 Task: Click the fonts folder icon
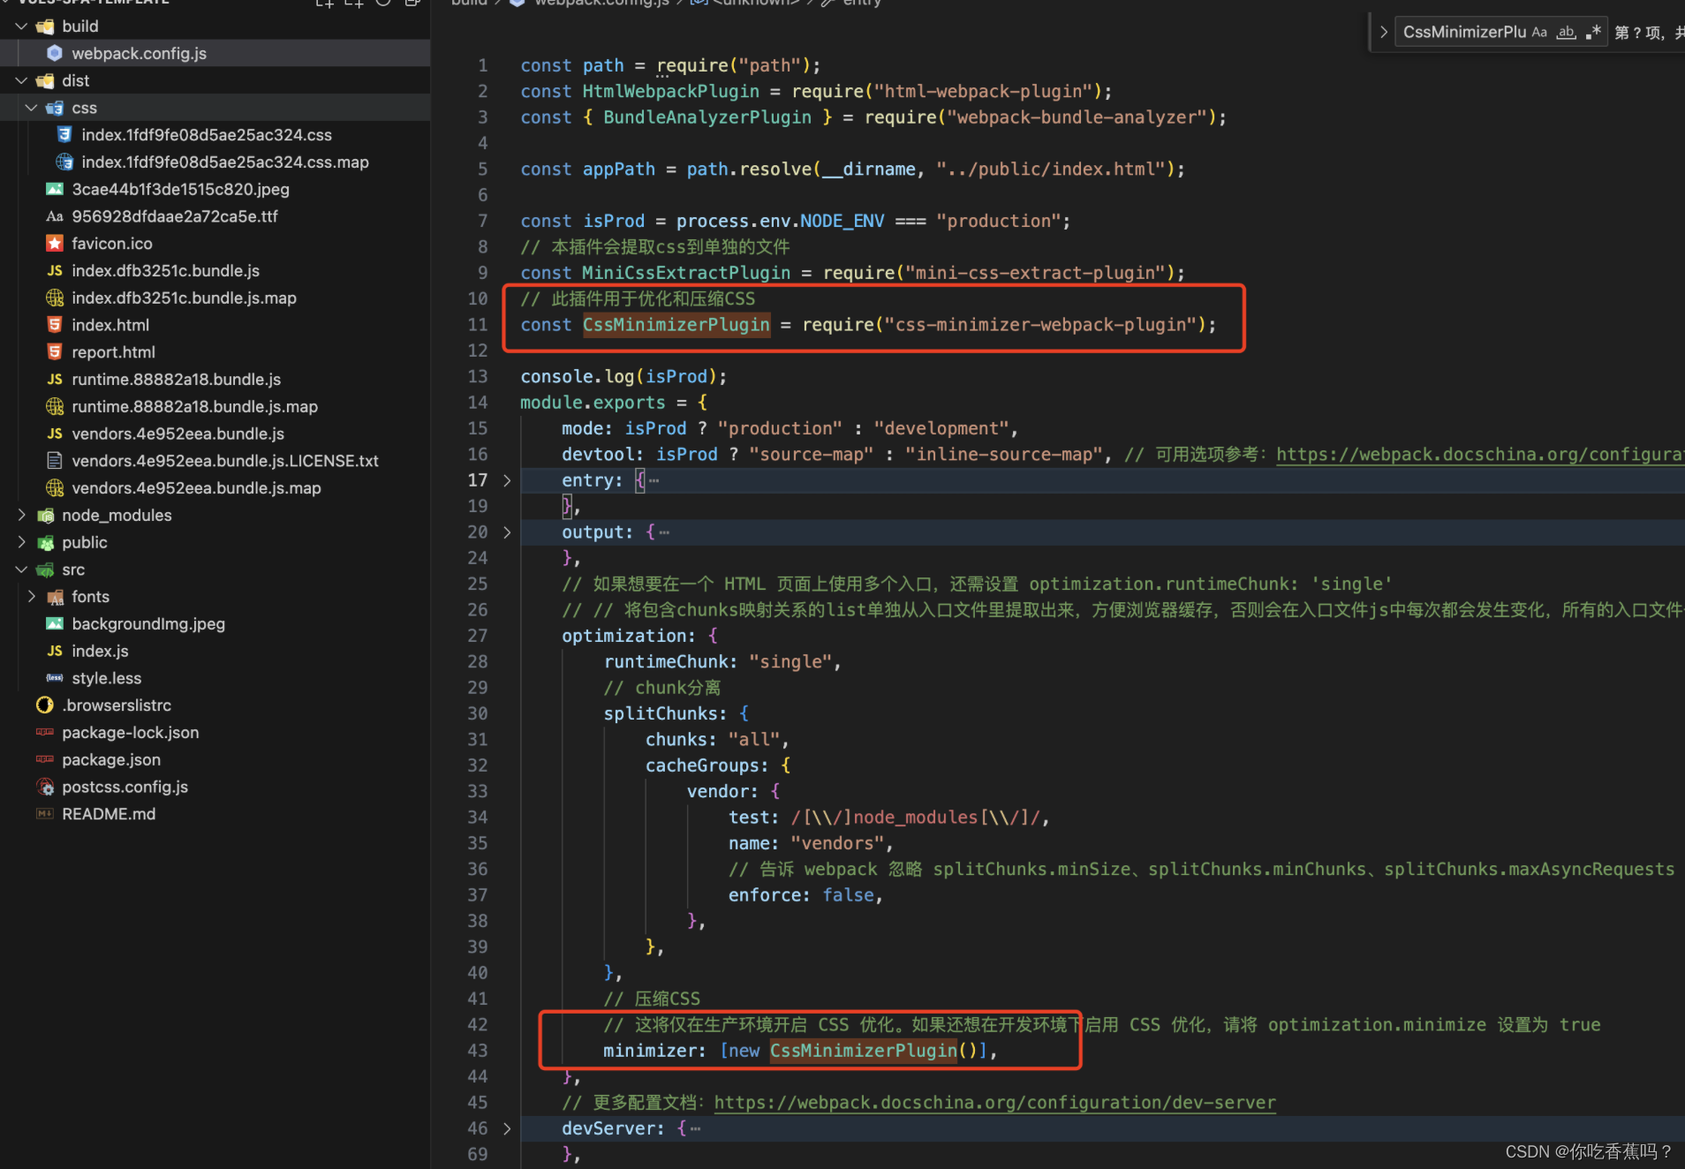coord(55,597)
